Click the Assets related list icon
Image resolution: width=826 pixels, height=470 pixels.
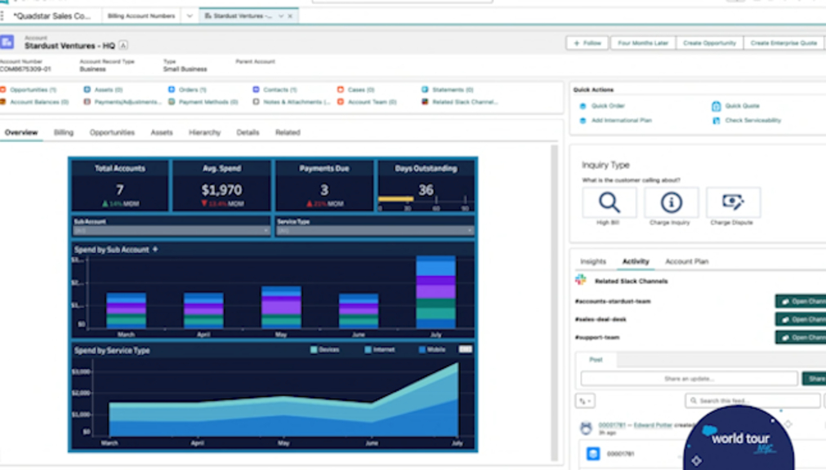[x=87, y=90]
